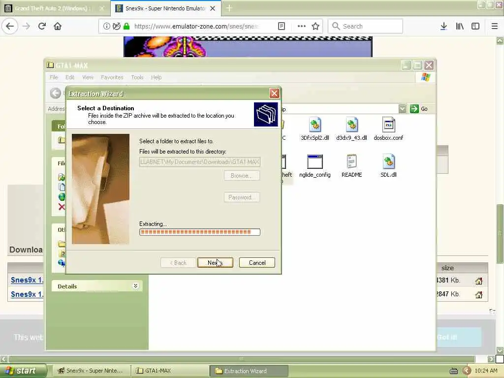This screenshot has width=504, height=378.
Task: Select the dosbox.conf file icon
Action: click(x=389, y=125)
